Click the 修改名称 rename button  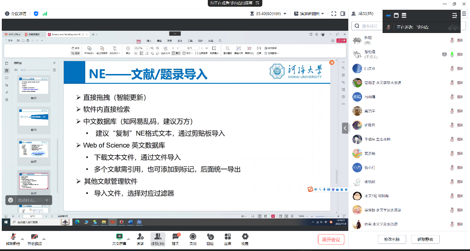click(x=392, y=240)
